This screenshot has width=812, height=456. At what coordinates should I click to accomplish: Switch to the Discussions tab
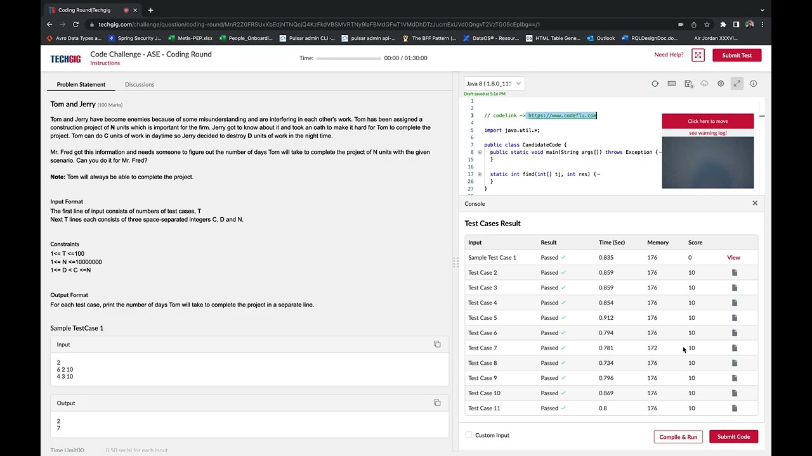coord(140,84)
